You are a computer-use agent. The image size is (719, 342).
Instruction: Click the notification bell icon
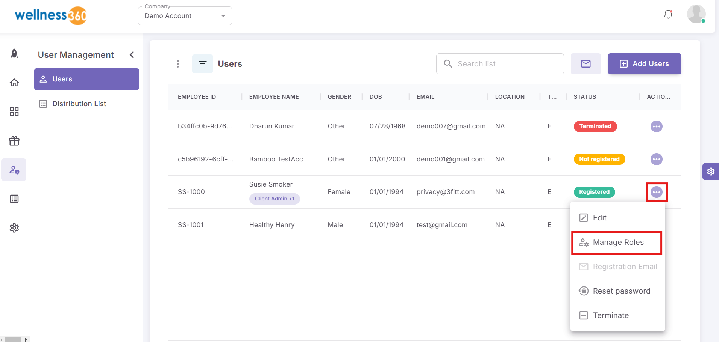pyautogui.click(x=668, y=14)
